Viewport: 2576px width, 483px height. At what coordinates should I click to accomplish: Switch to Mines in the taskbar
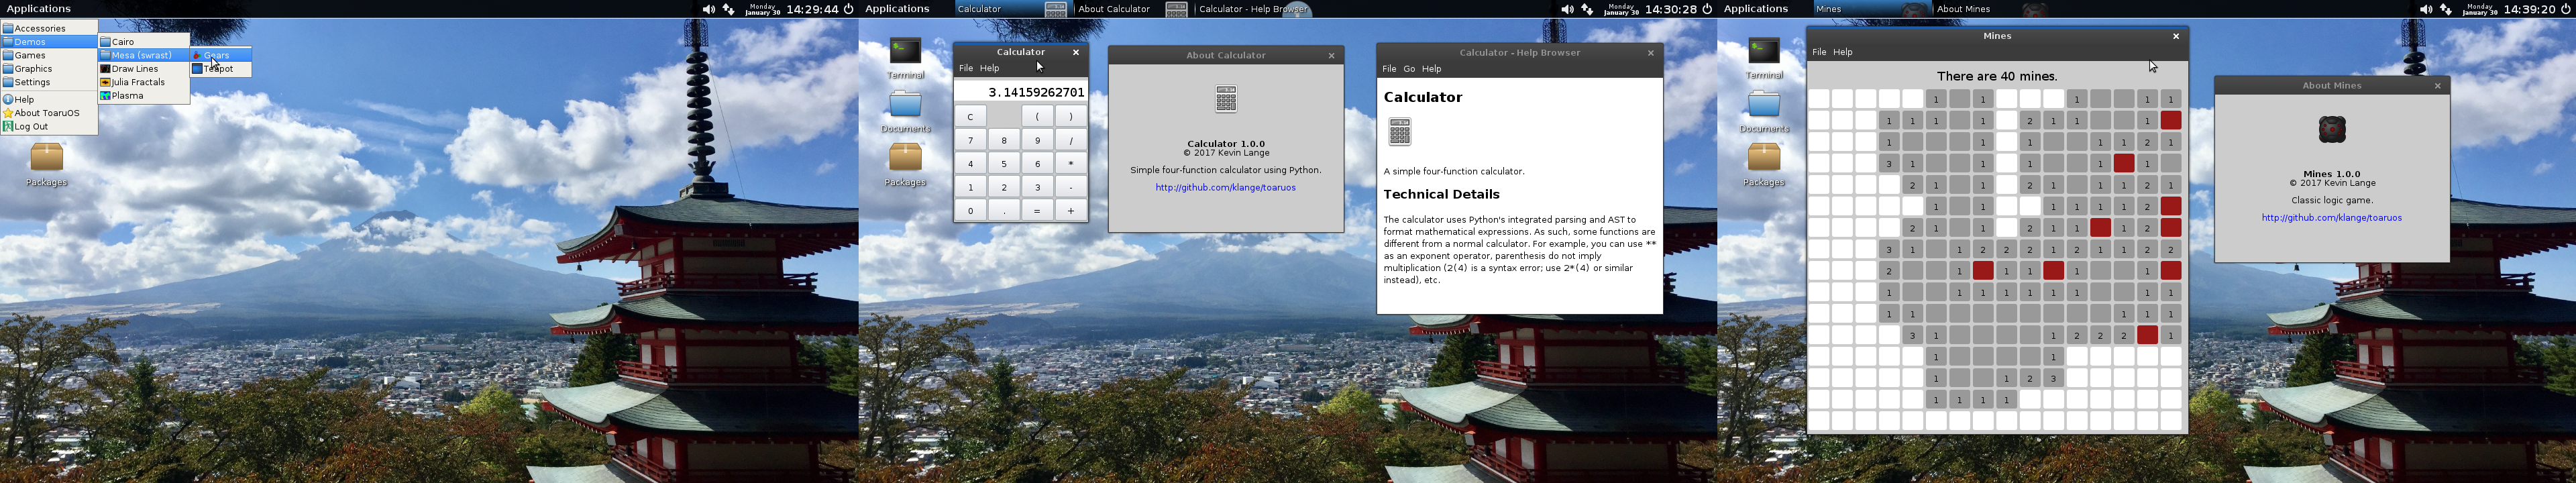[1871, 9]
